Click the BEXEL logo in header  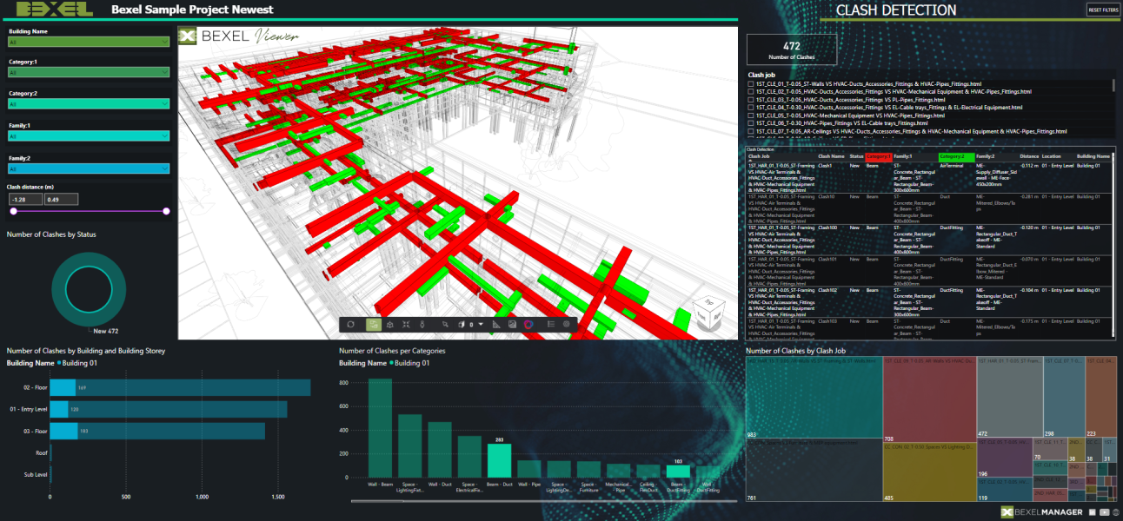pos(55,10)
